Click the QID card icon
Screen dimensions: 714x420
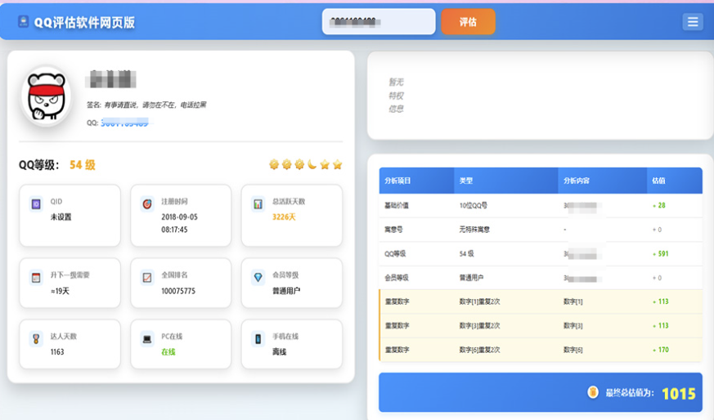point(36,203)
